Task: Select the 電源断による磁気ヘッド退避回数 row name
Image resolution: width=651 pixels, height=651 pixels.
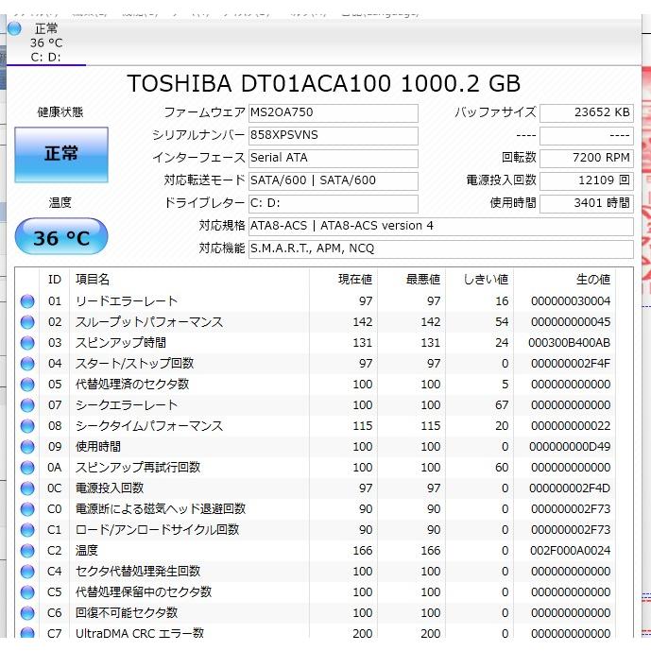Action: [161, 509]
